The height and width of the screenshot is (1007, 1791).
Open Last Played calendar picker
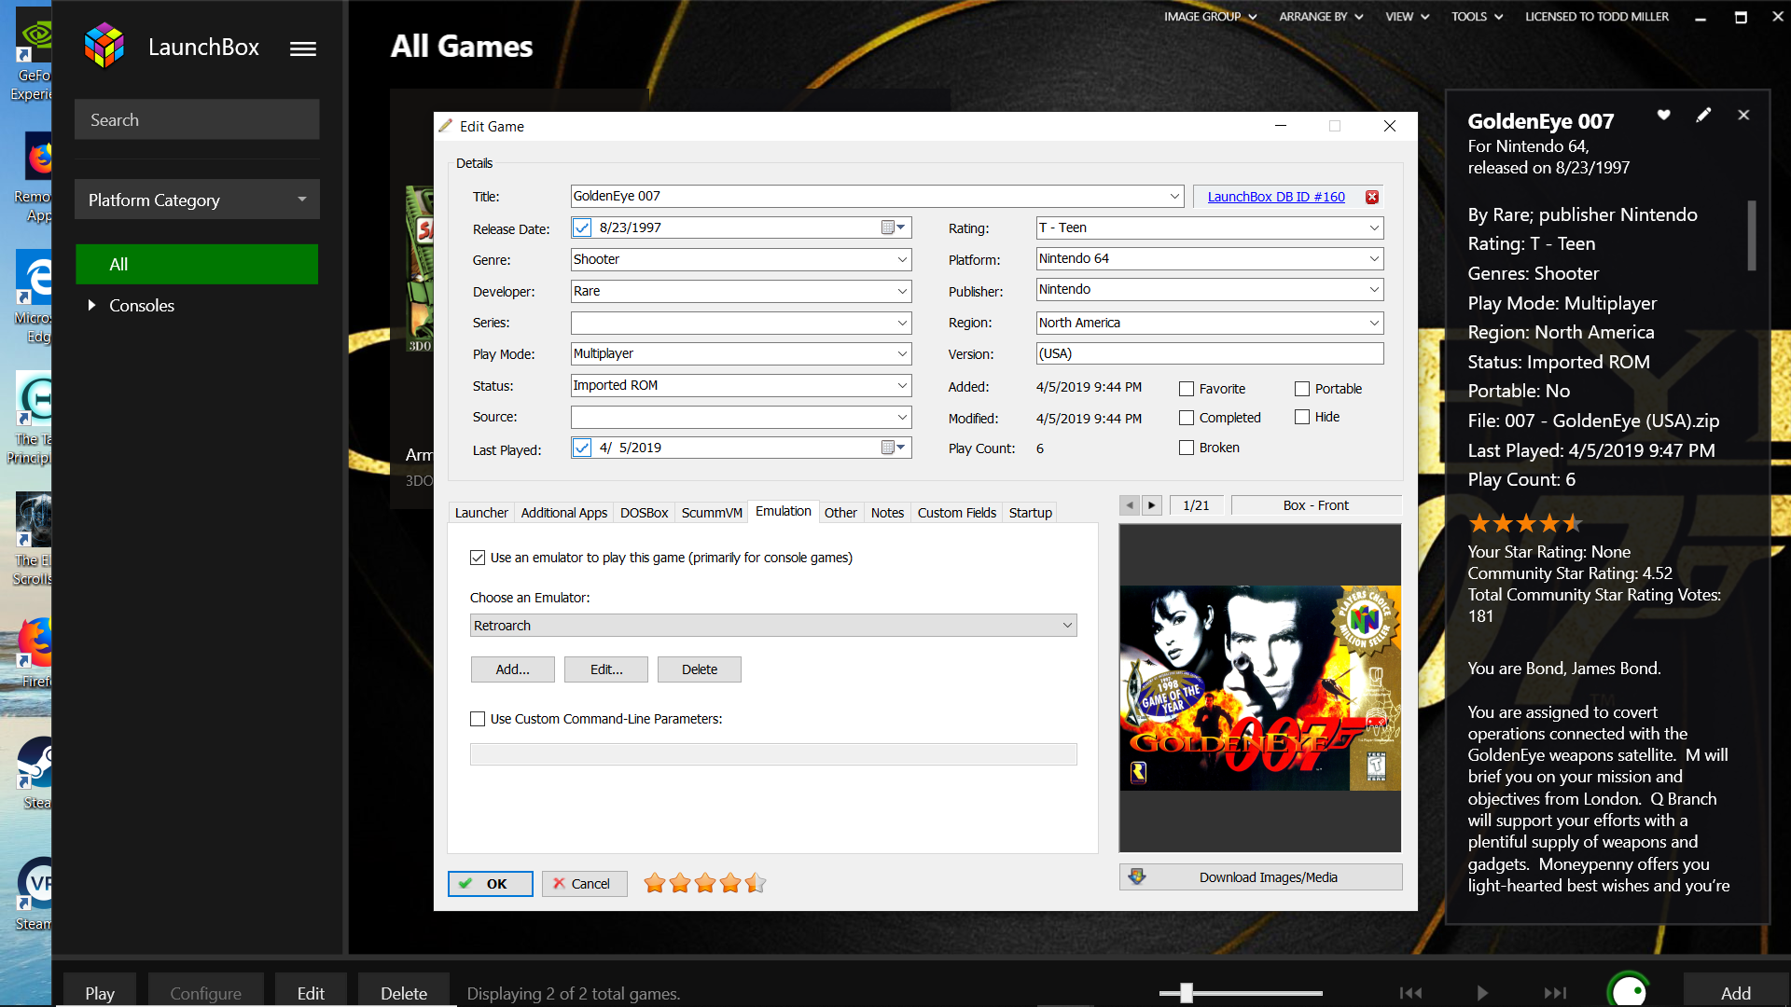[x=894, y=448]
